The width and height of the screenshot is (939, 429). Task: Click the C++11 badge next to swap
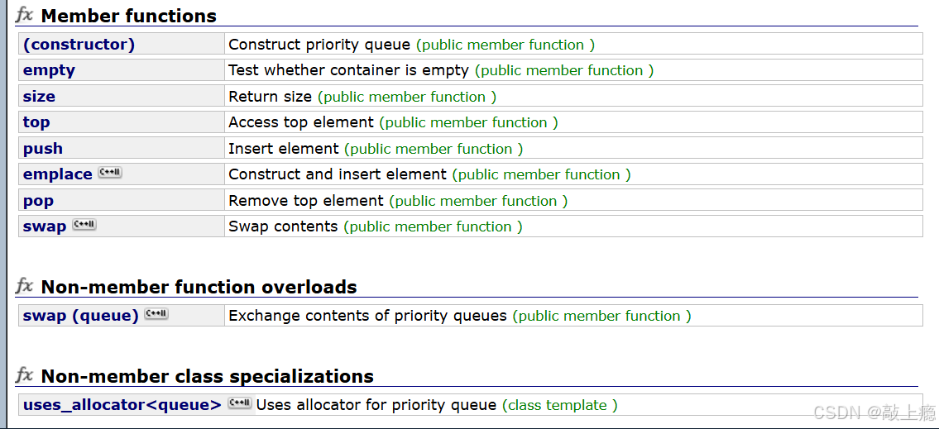[84, 225]
